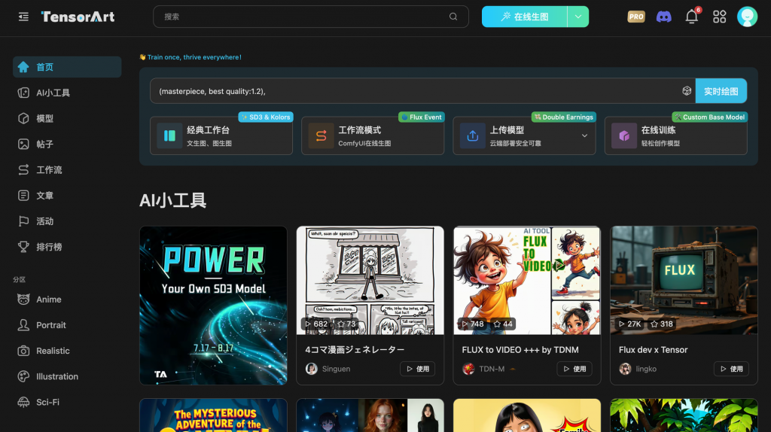This screenshot has width=771, height=432.
Task: Click the 748 run count on FLUX VIDEO card
Action: (473, 324)
